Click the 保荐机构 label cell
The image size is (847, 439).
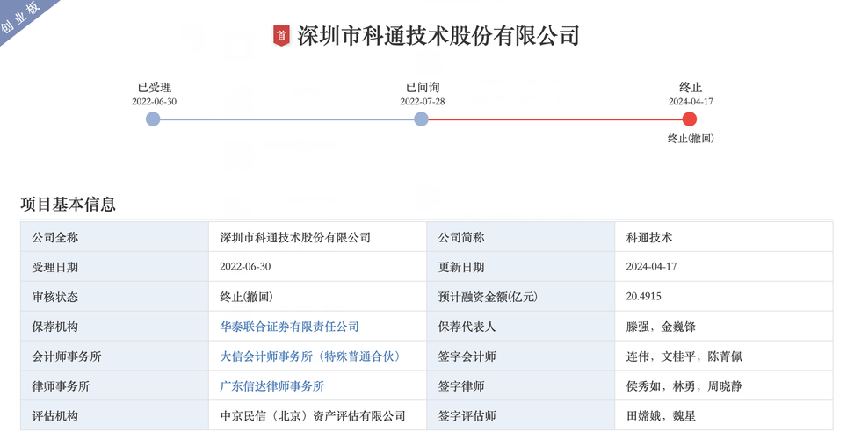pos(114,326)
